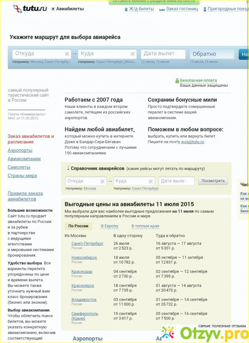This screenshot has height=343, width=249.
Task: Choose 12 июля departure date suggestion
Action: pos(147,62)
